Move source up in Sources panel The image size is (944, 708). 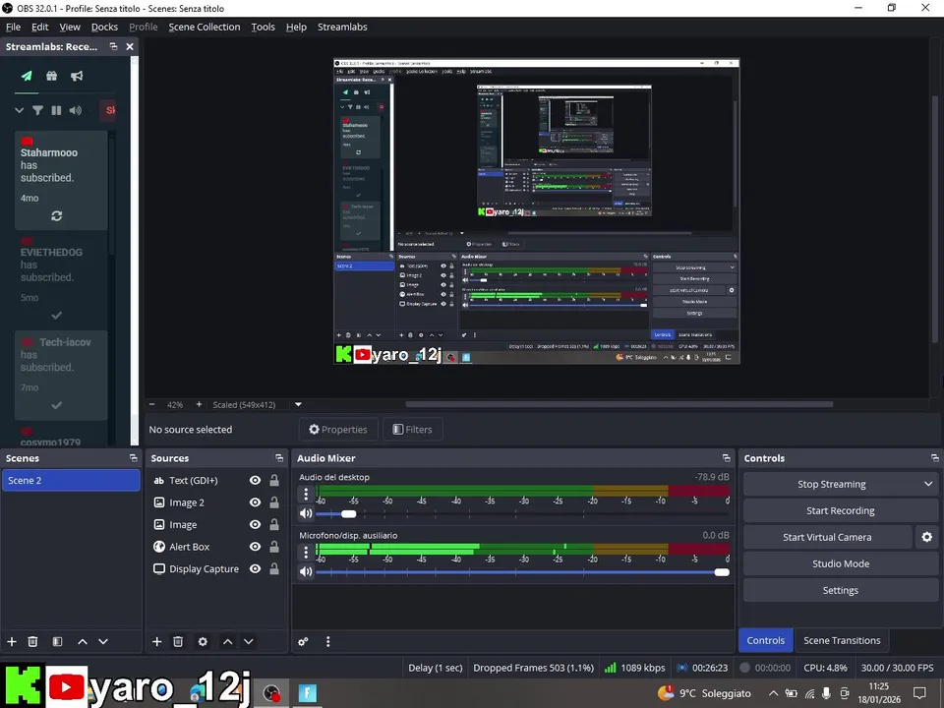(227, 641)
